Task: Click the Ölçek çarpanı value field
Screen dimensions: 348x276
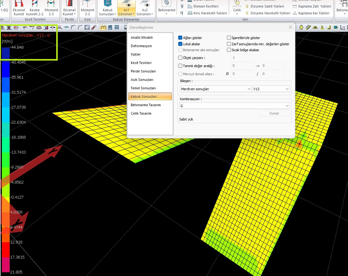Action: (x=243, y=58)
